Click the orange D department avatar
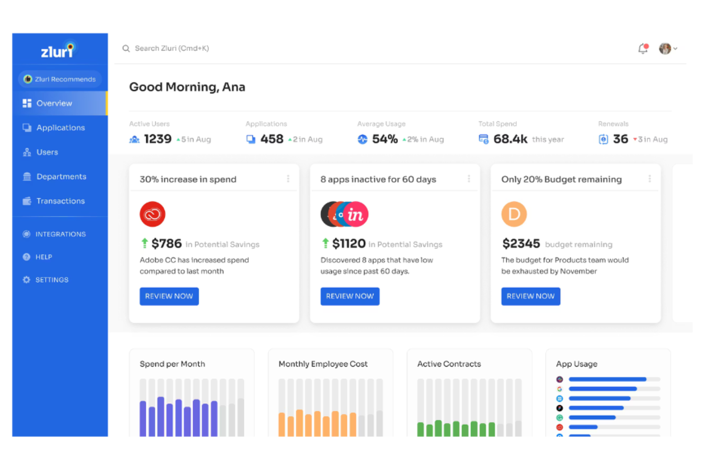Screen dimensions: 705x470 click(514, 214)
